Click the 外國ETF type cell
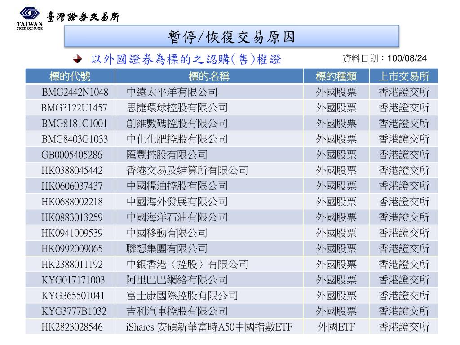Viewport: 460px width, 345px height. [x=336, y=327]
